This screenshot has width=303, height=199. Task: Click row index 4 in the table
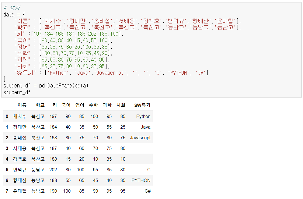7,159
